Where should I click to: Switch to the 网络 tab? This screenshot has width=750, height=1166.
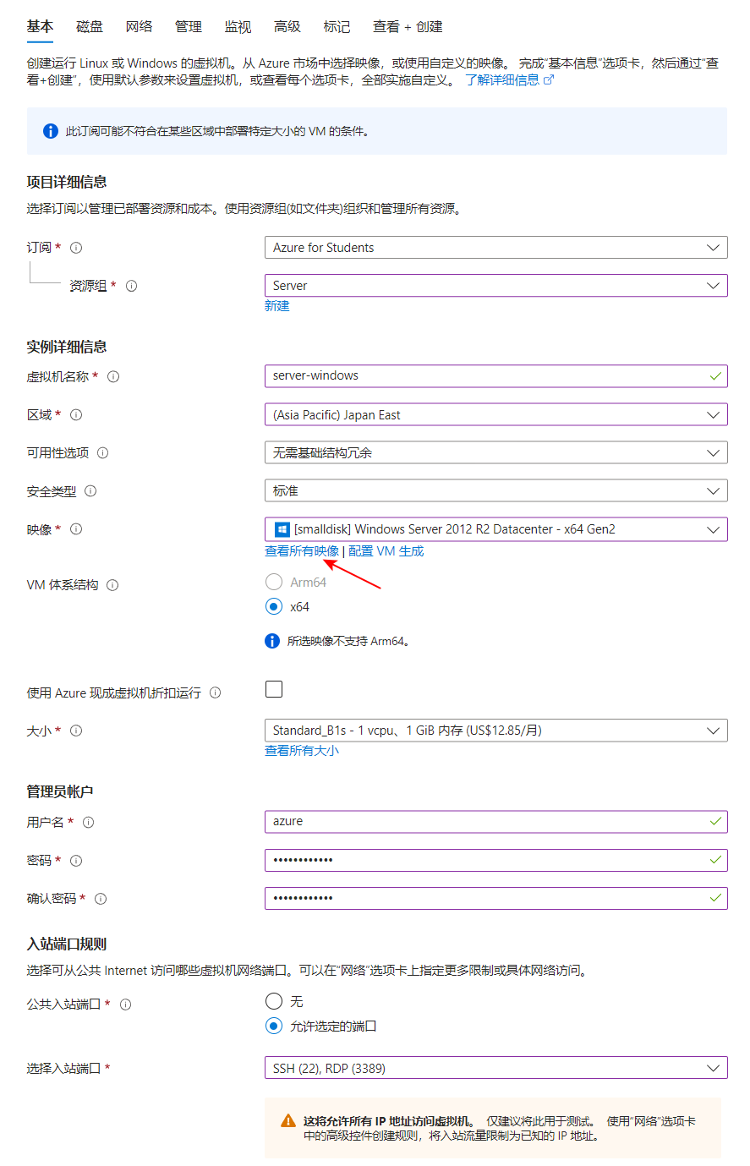(x=139, y=26)
